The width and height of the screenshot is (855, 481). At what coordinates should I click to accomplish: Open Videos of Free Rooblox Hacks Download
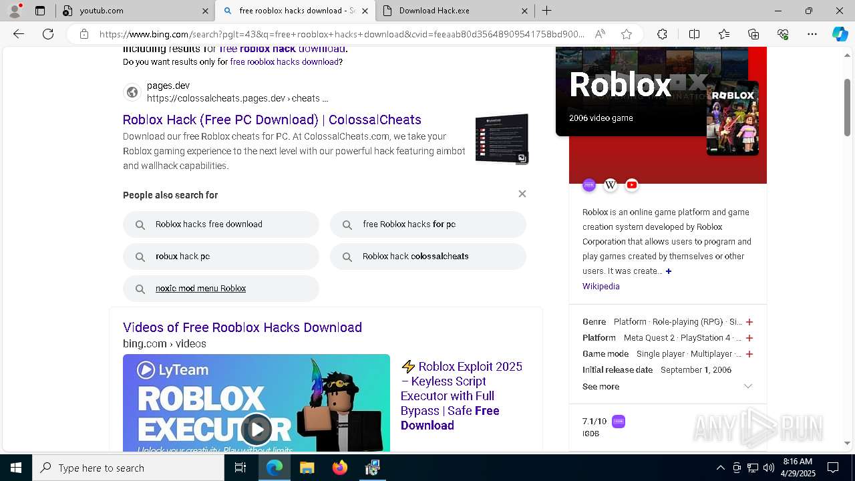[242, 327]
